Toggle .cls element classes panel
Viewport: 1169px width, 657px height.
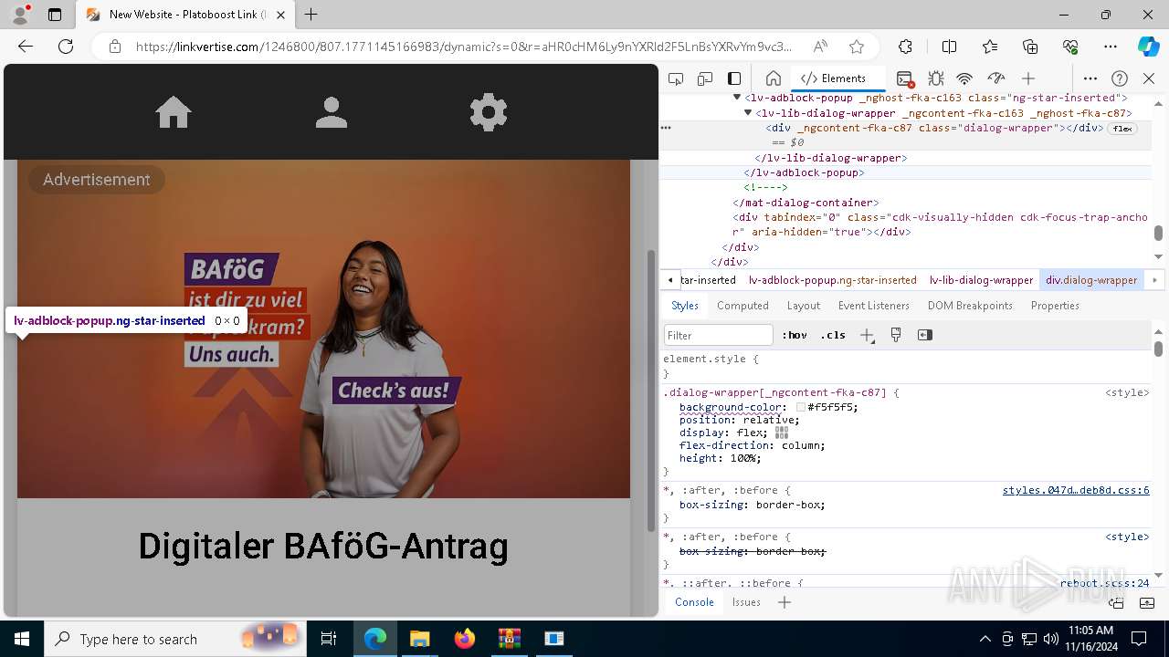[833, 335]
